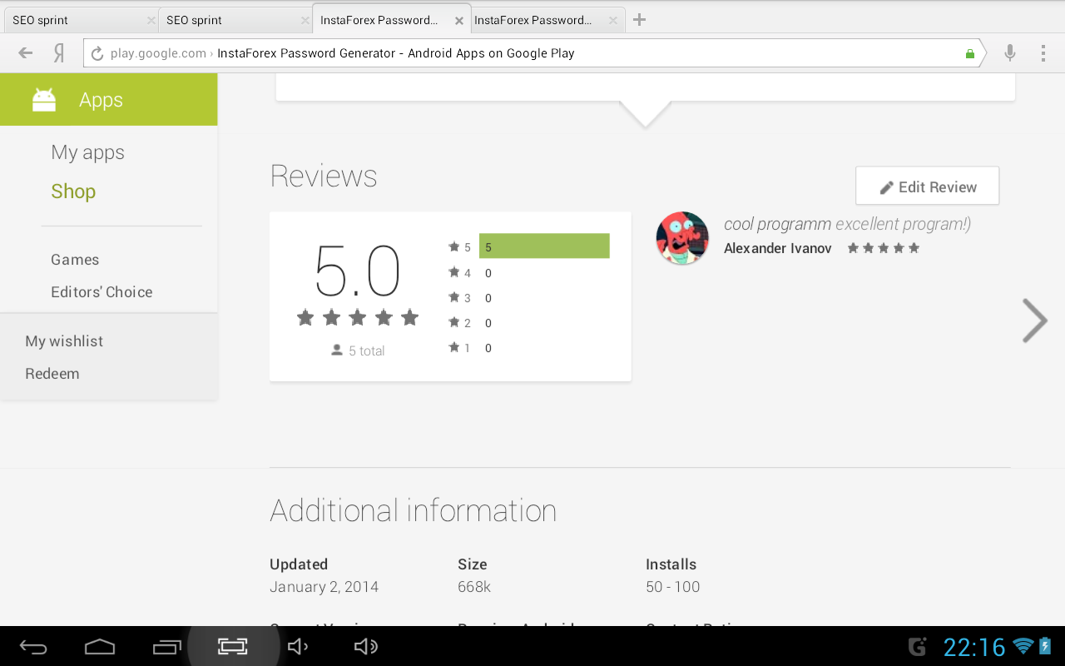Viewport: 1065px width, 666px height.
Task: Open Alexander Ivanov's profile name
Action: coord(777,248)
